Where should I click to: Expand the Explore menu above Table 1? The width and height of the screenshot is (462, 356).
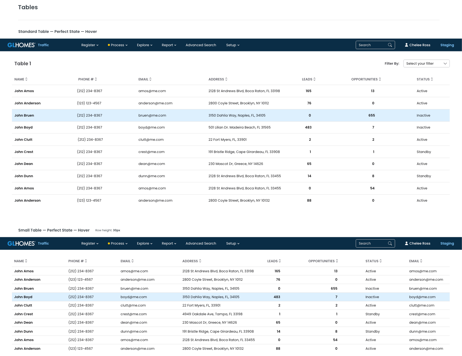tap(145, 45)
